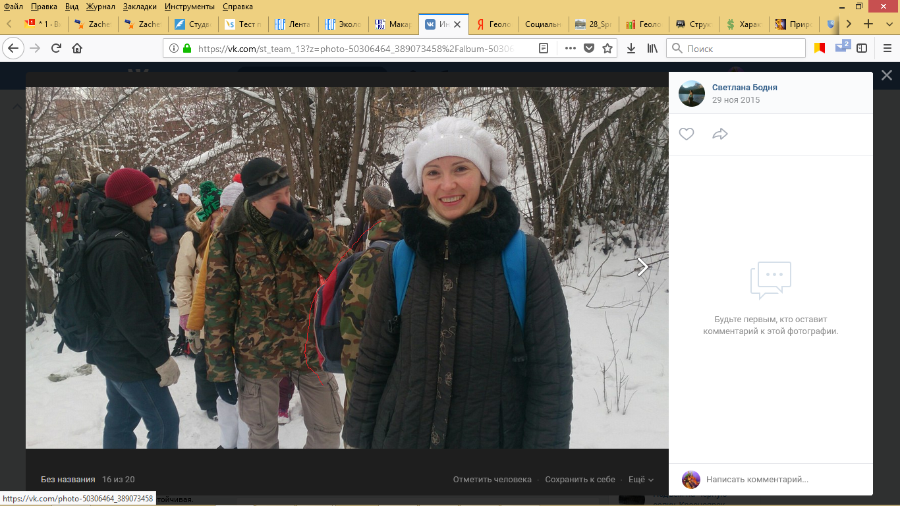This screenshot has height=506, width=900.
Task: Open Светлана Бодня's profile avatar
Action: [692, 94]
